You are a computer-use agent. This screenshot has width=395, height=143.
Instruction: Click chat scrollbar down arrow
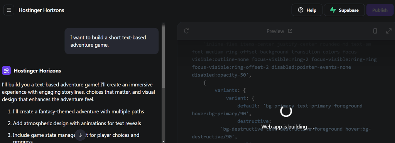point(164,141)
